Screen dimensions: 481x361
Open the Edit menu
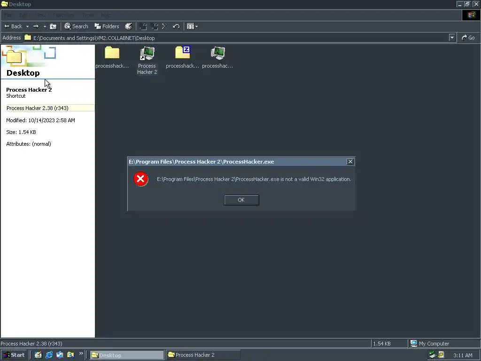click(23, 15)
